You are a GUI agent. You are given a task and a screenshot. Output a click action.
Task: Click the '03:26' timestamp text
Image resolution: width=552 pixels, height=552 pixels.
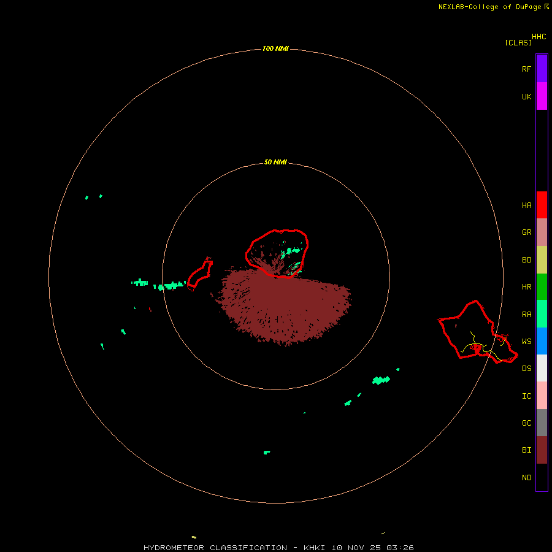pos(401,548)
